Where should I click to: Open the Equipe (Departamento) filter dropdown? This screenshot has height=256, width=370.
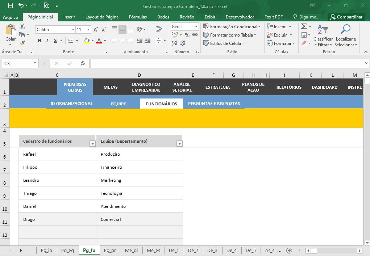pos(180,143)
